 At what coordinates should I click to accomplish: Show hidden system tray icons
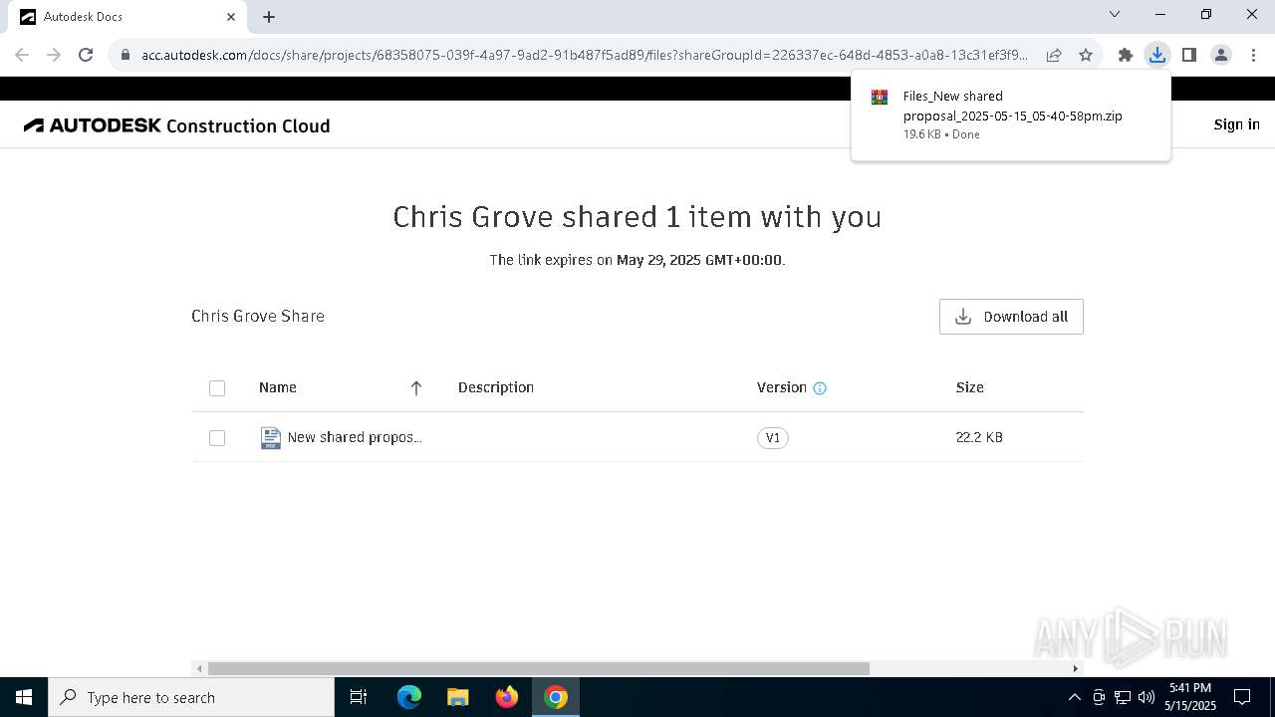[x=1074, y=697]
